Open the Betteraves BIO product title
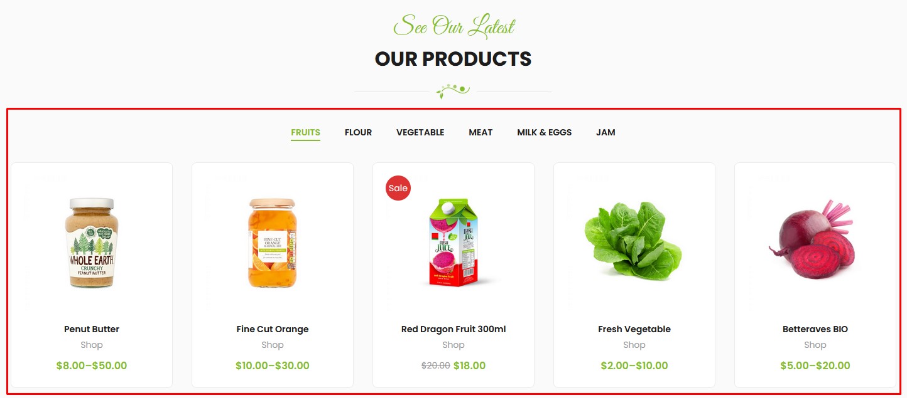907x398 pixels. click(x=815, y=329)
